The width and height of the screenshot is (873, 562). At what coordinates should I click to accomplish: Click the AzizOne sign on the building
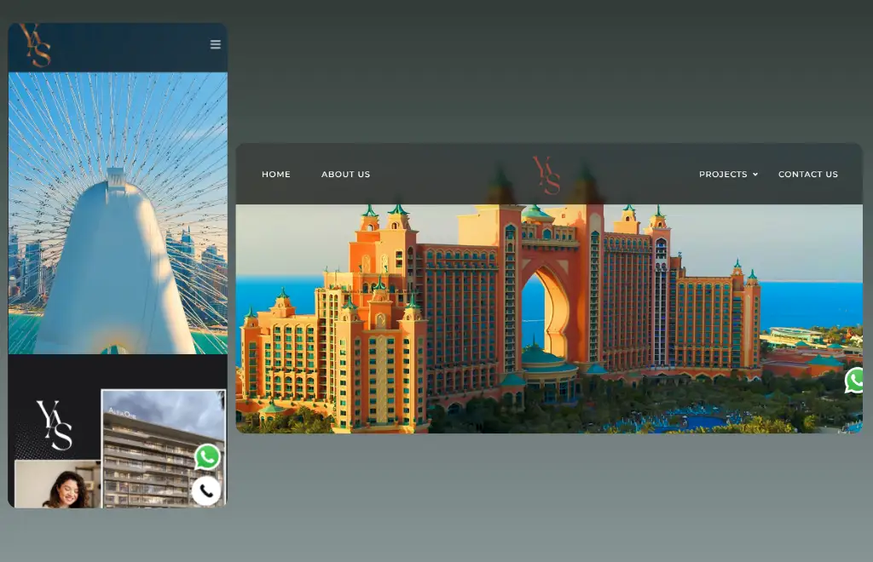tap(120, 414)
